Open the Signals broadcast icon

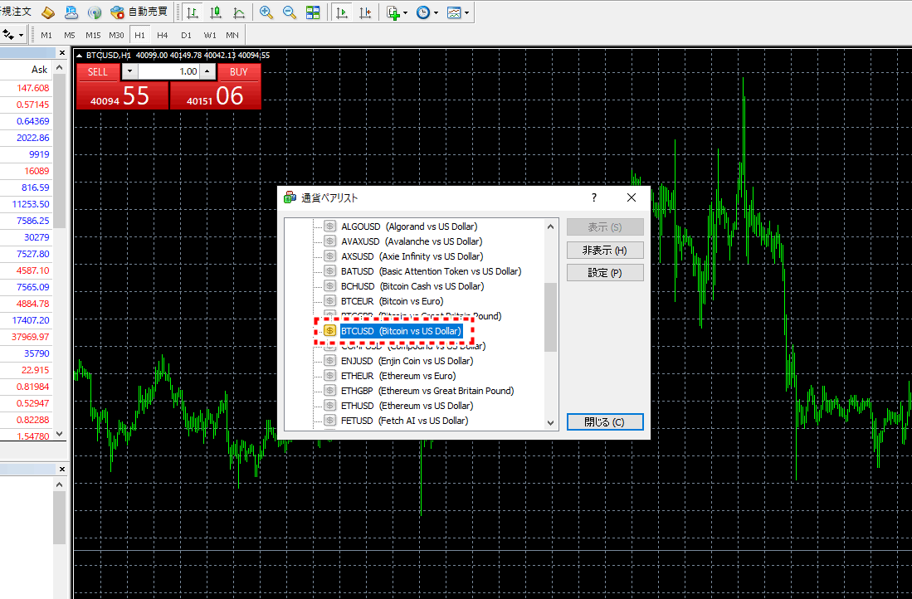[95, 12]
